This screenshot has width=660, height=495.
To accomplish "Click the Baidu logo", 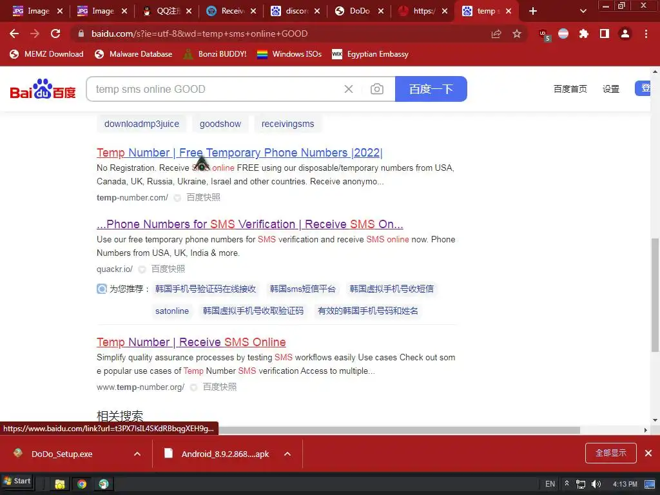I will (43, 89).
